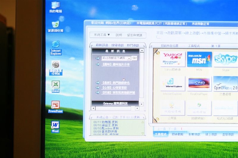238x158 pixels.
Task: Switch to the 搜尋遊戲 tab
Action: click(118, 45)
